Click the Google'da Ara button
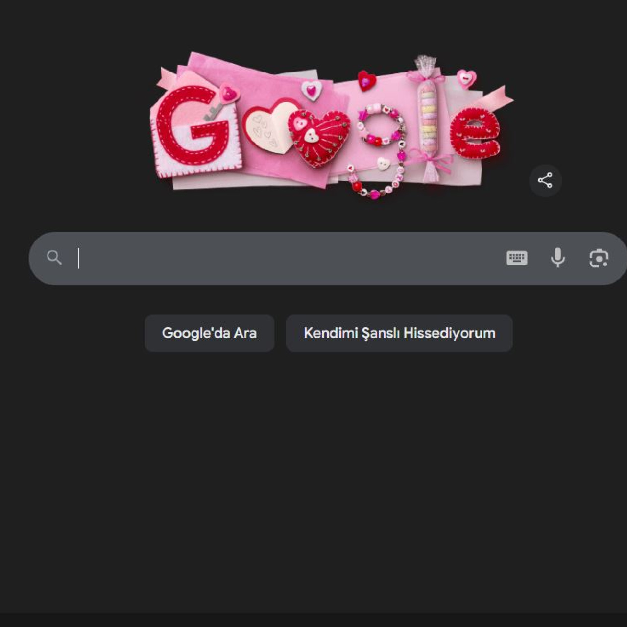Viewport: 627px width, 627px height. pyautogui.click(x=209, y=333)
